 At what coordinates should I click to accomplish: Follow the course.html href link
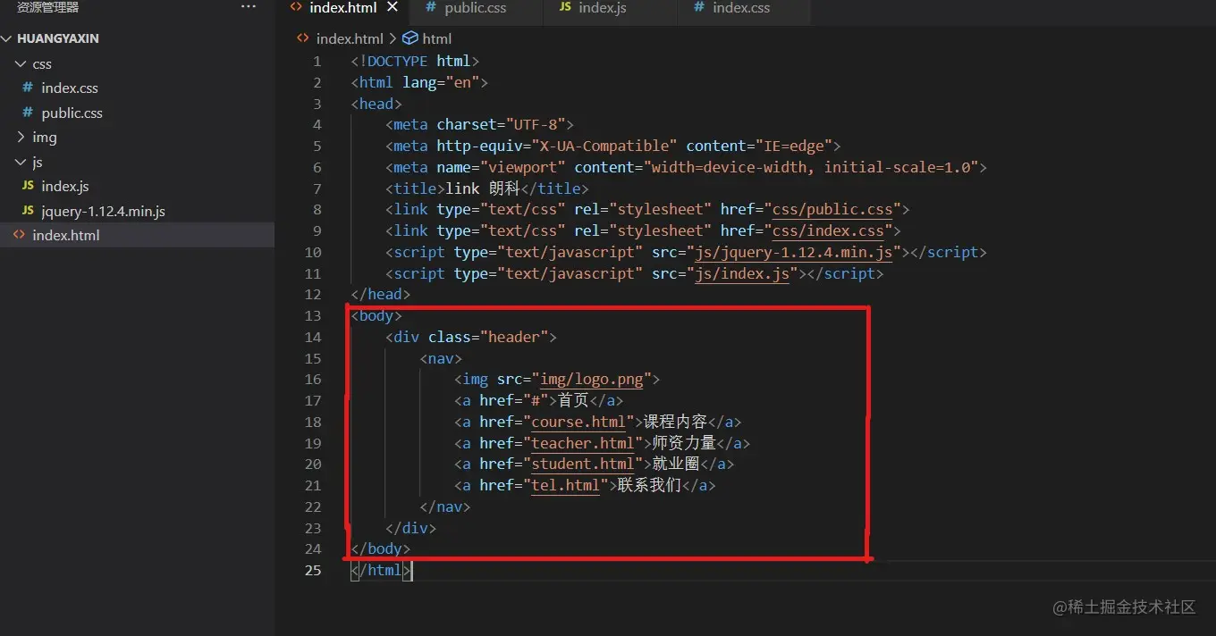pyautogui.click(x=578, y=423)
